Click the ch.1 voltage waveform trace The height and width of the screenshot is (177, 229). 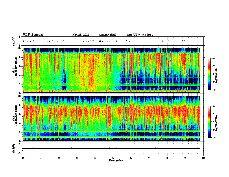112,41
